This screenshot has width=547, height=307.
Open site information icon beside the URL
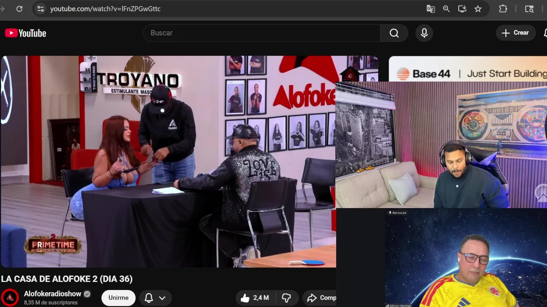point(40,9)
